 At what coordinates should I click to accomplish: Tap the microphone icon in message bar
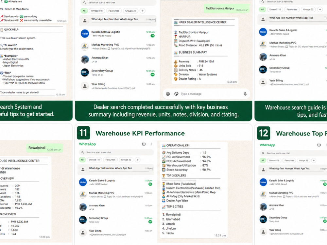(x=245, y=94)
